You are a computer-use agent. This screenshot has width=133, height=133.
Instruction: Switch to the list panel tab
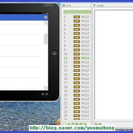[x=66, y=5]
